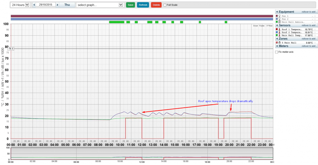Open the select graph dropdown
The height and width of the screenshot is (165, 318).
[99, 5]
